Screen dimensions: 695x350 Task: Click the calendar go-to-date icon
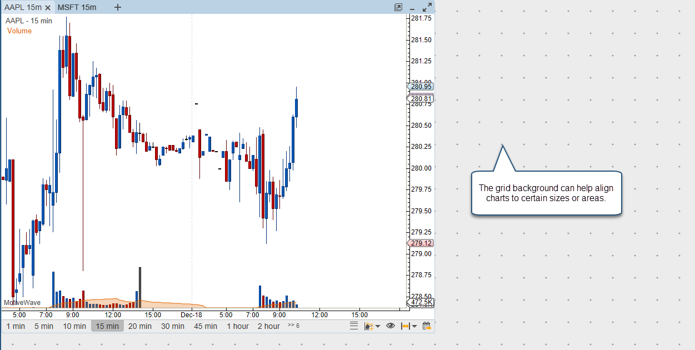(427, 326)
